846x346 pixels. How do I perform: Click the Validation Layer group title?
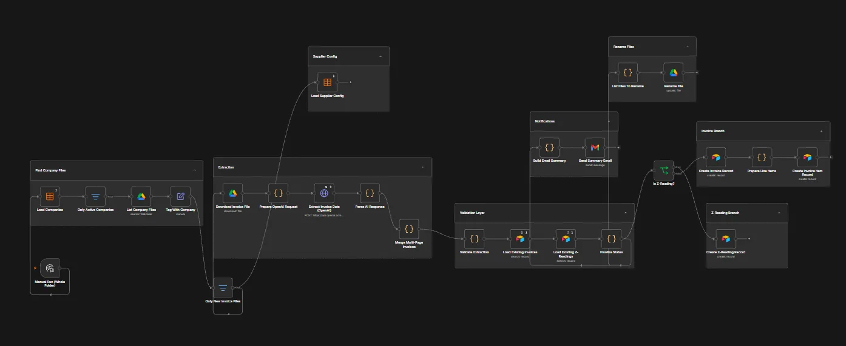pyautogui.click(x=472, y=213)
